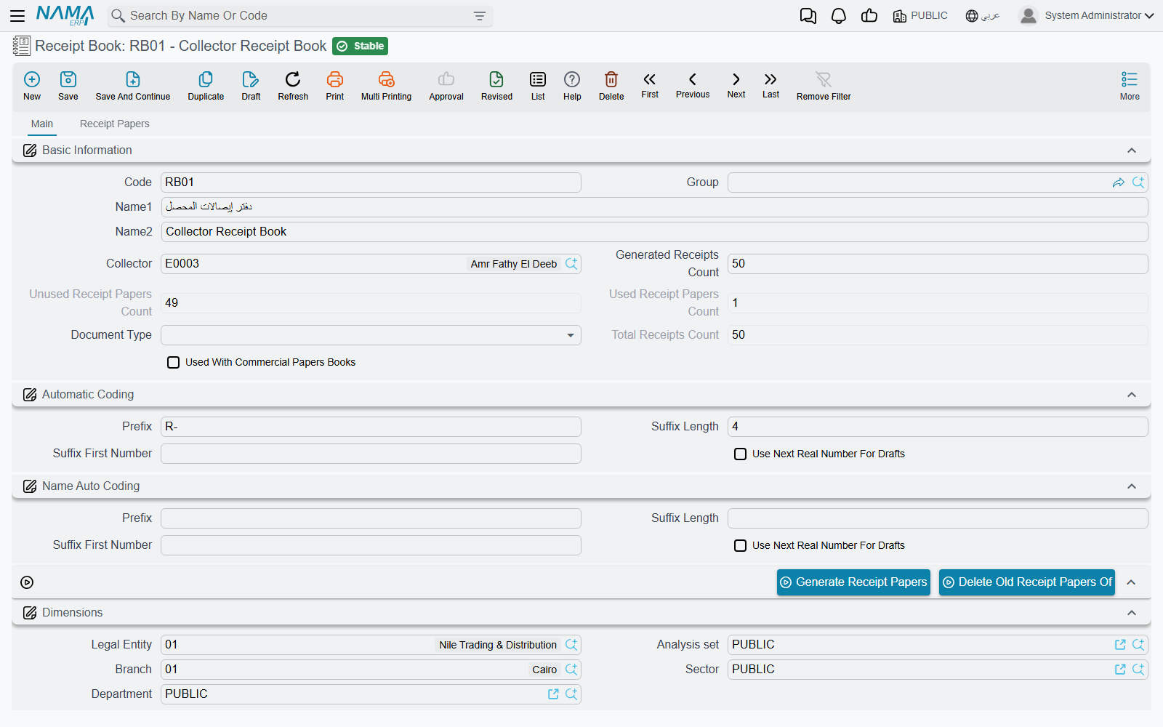Viewport: 1163px width, 727px height.
Task: Collapse the Name Auto Coding section
Action: tap(1132, 486)
